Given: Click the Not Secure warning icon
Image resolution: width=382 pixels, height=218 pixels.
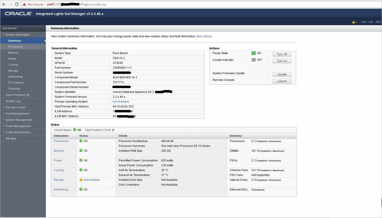Looking at the screenshot, I should click(x=25, y=4).
